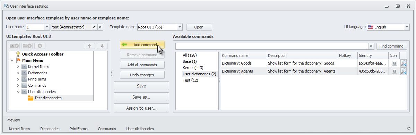Click the PrintForms menu icon in tree
This screenshot has width=416, height=135.
(24, 79)
